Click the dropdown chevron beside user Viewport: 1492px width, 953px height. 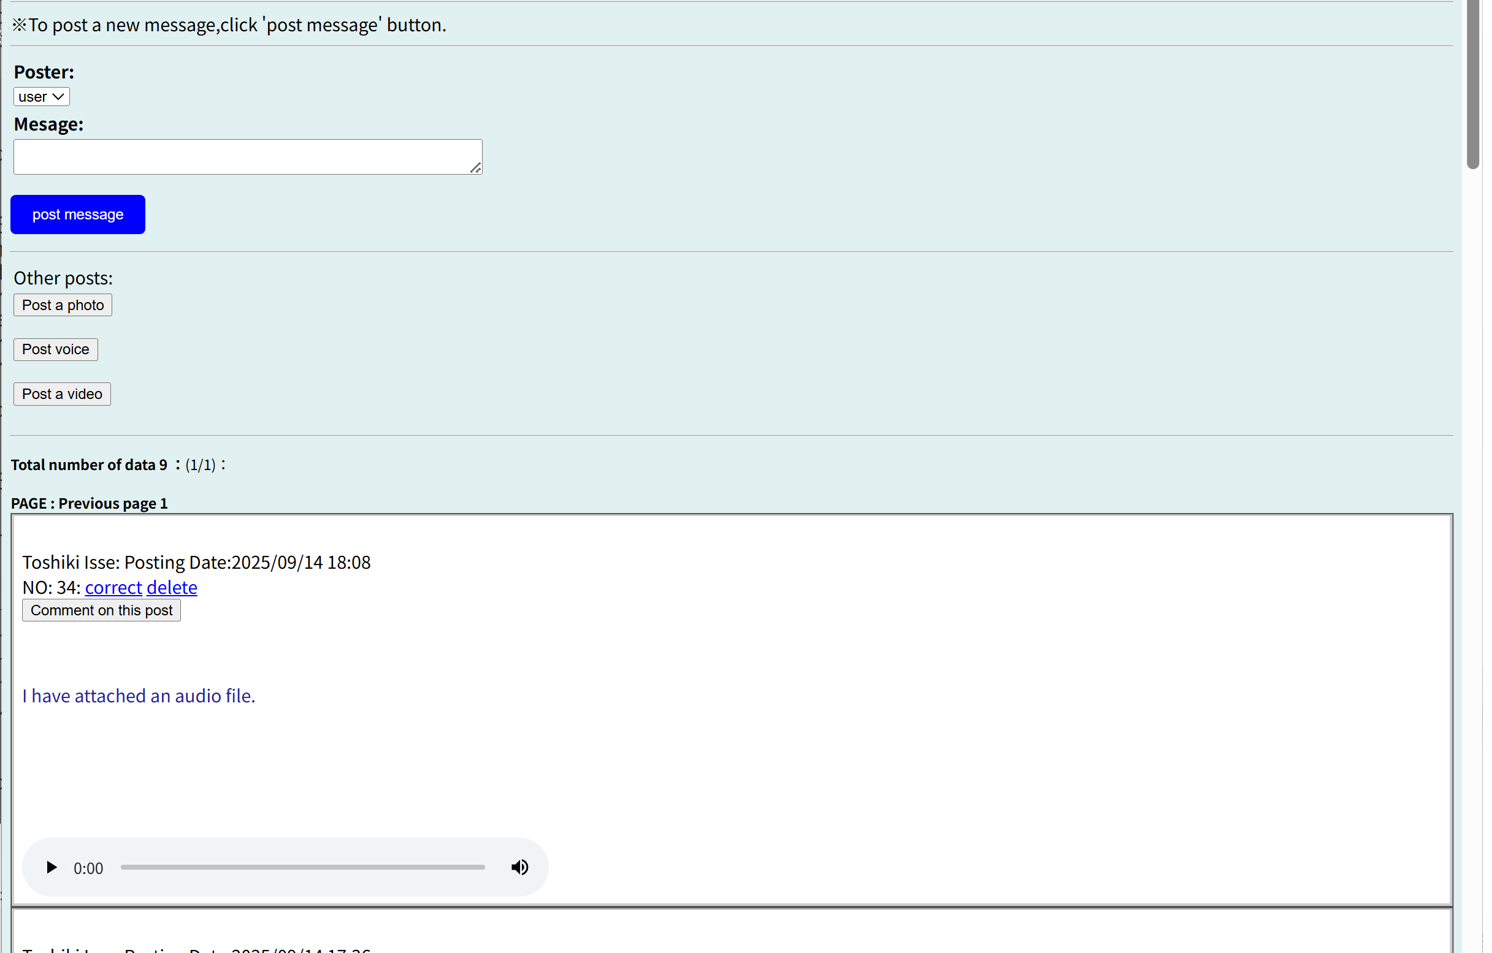tap(58, 97)
